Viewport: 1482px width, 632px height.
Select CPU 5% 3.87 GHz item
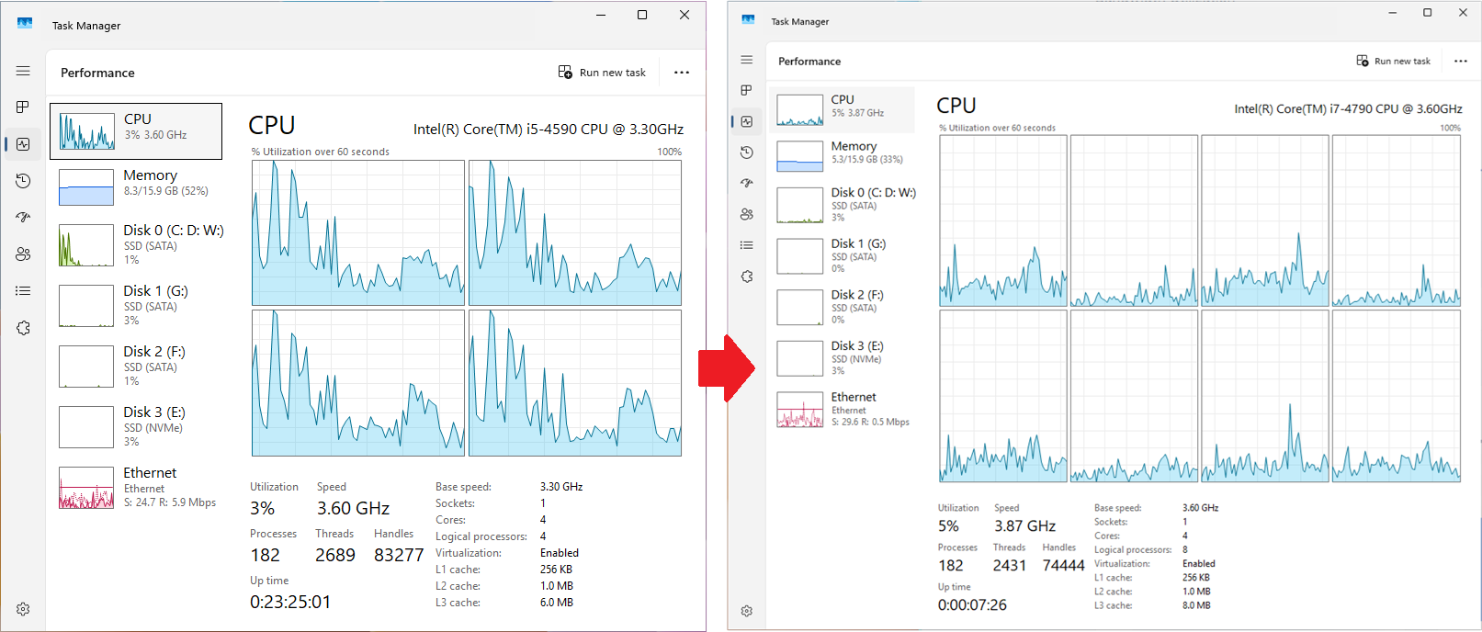(x=842, y=109)
